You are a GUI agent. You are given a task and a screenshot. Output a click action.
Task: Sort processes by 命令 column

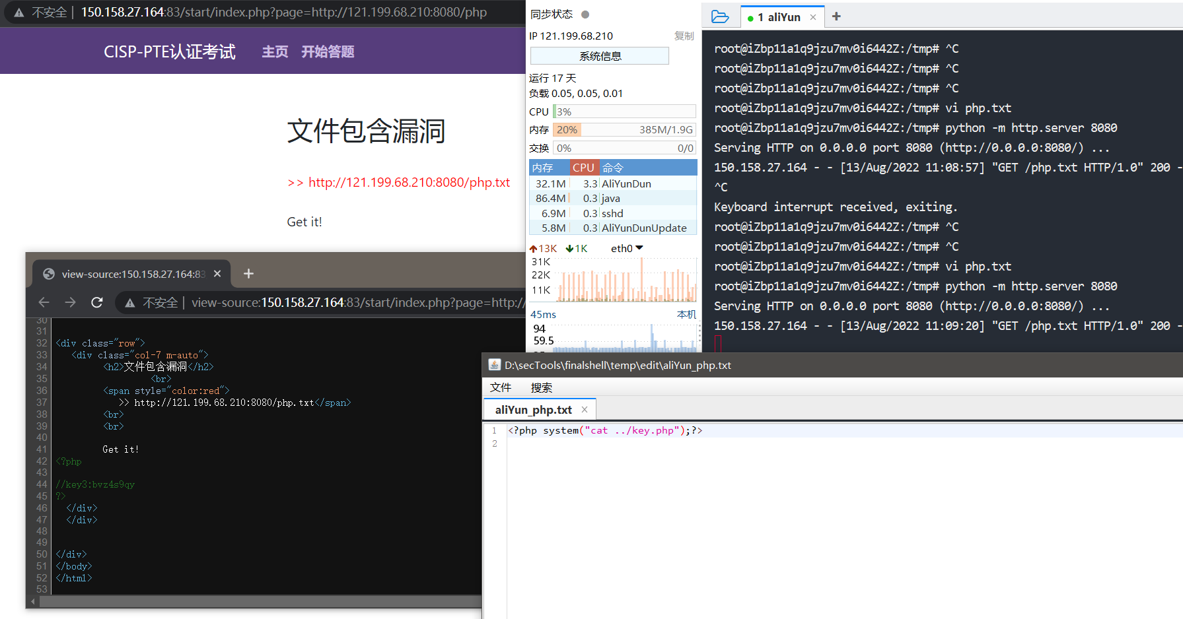click(x=648, y=168)
